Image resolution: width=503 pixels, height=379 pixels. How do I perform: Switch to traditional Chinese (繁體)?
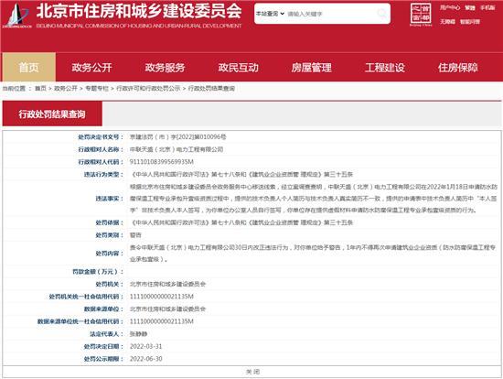pos(470,7)
